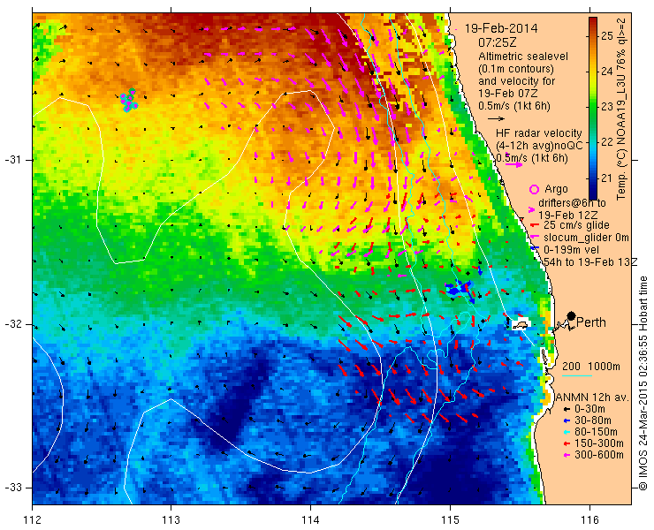Image resolution: width=654 pixels, height=530 pixels.
Task: Click the black altimetric velocity scale arrow
Action: coord(497,119)
